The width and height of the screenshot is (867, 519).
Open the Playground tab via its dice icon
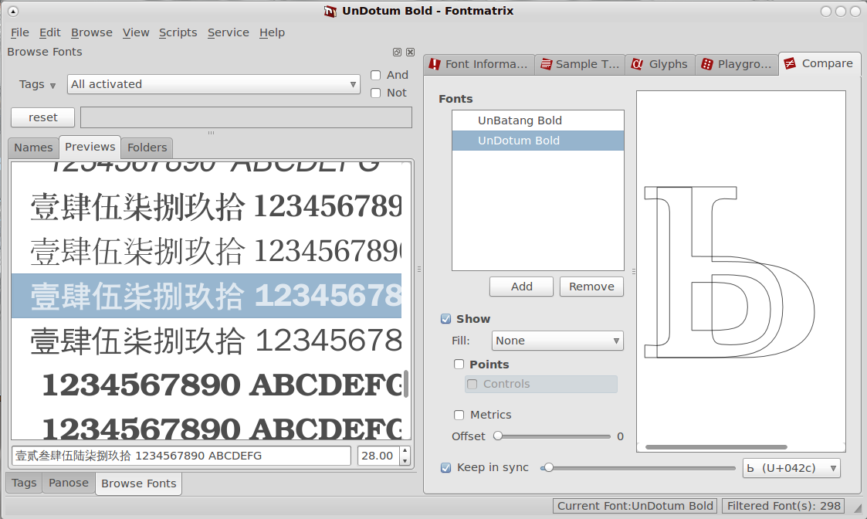(706, 64)
